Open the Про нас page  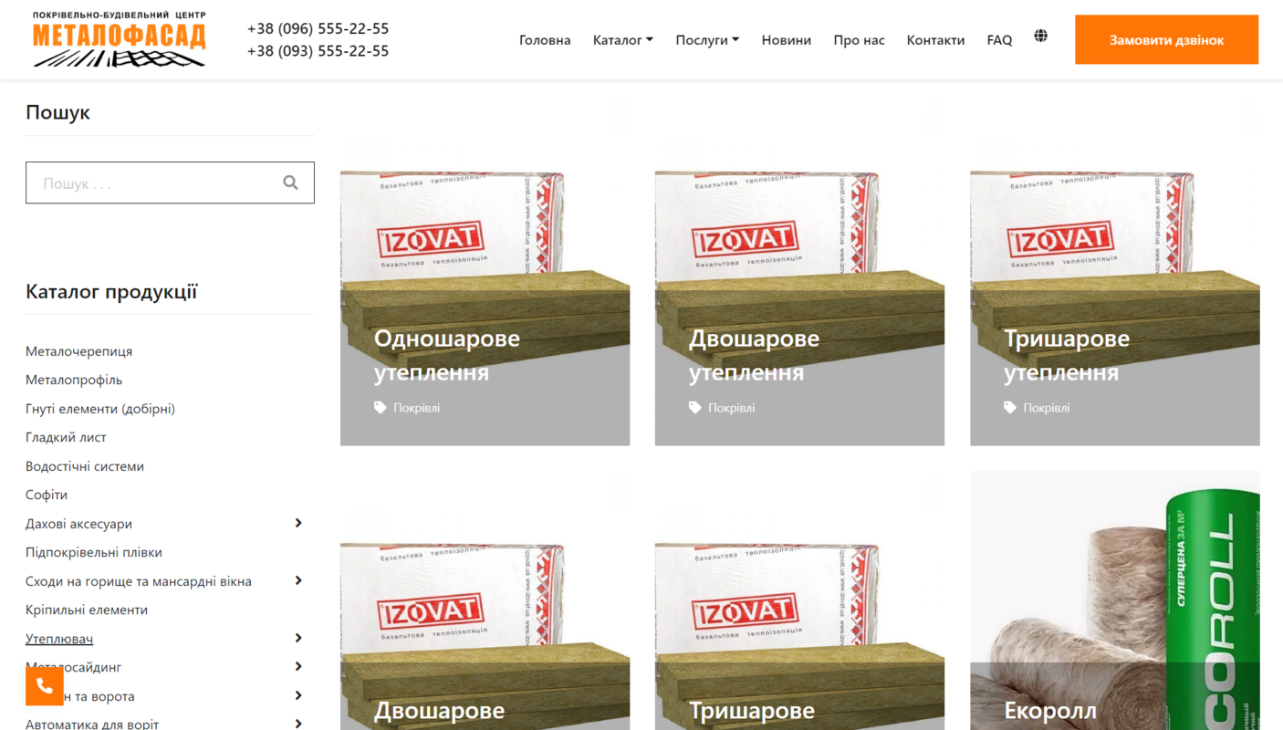(859, 40)
